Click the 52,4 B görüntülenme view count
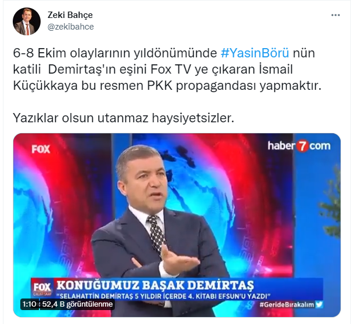351x324 pixels. (x=77, y=304)
